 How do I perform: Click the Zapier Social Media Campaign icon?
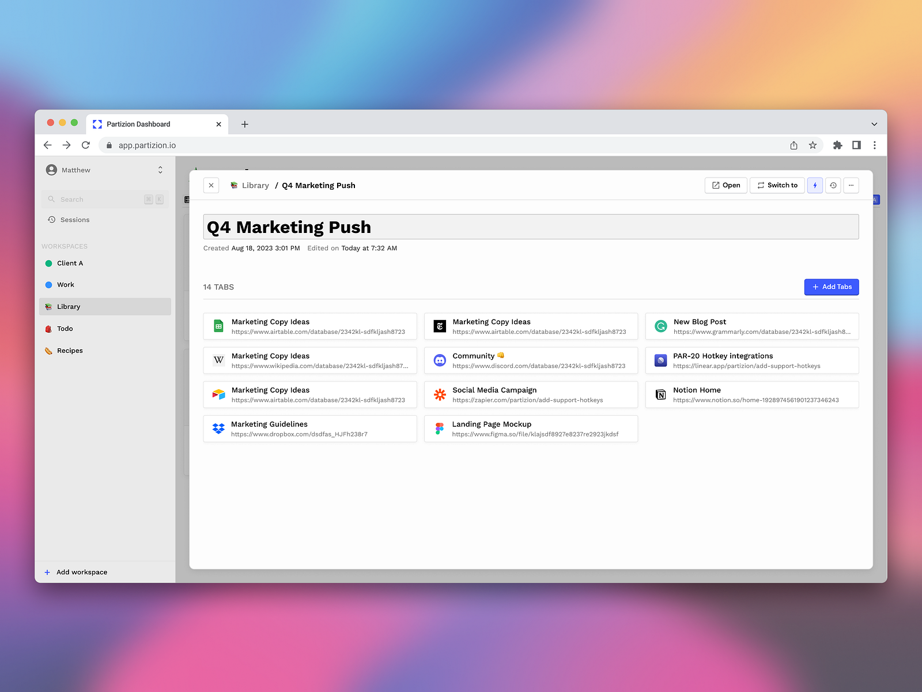click(x=440, y=394)
